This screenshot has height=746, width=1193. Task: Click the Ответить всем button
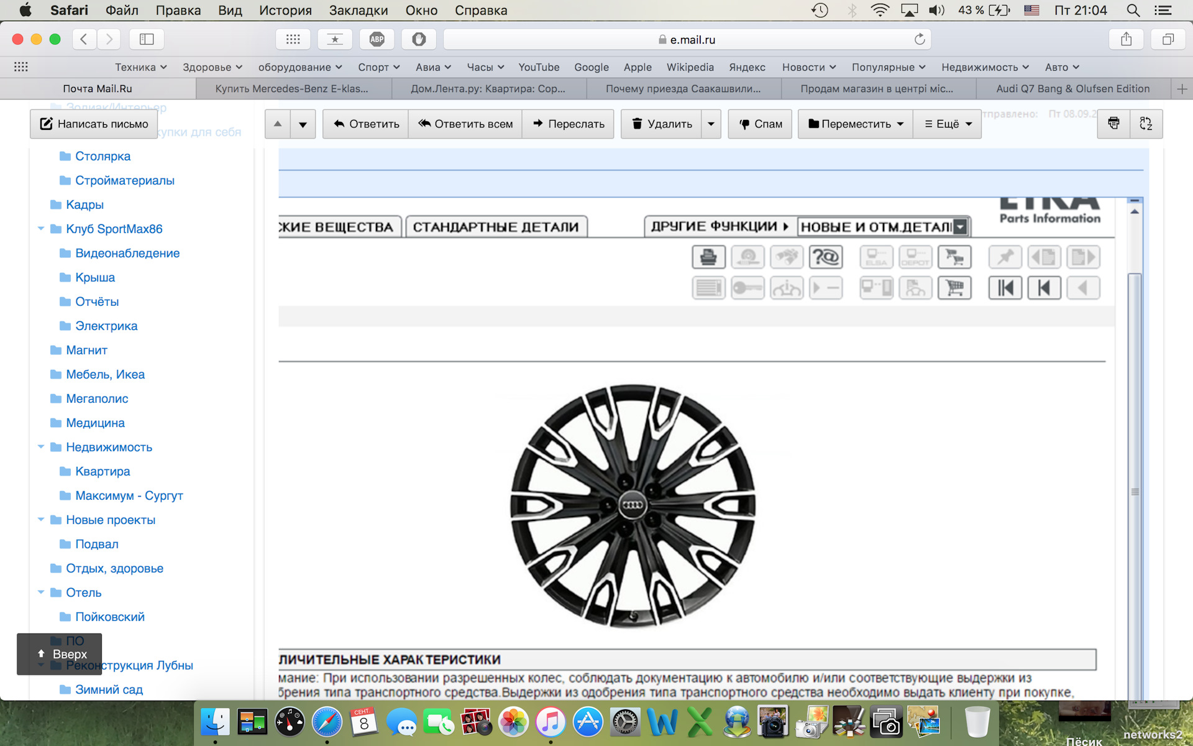465,124
